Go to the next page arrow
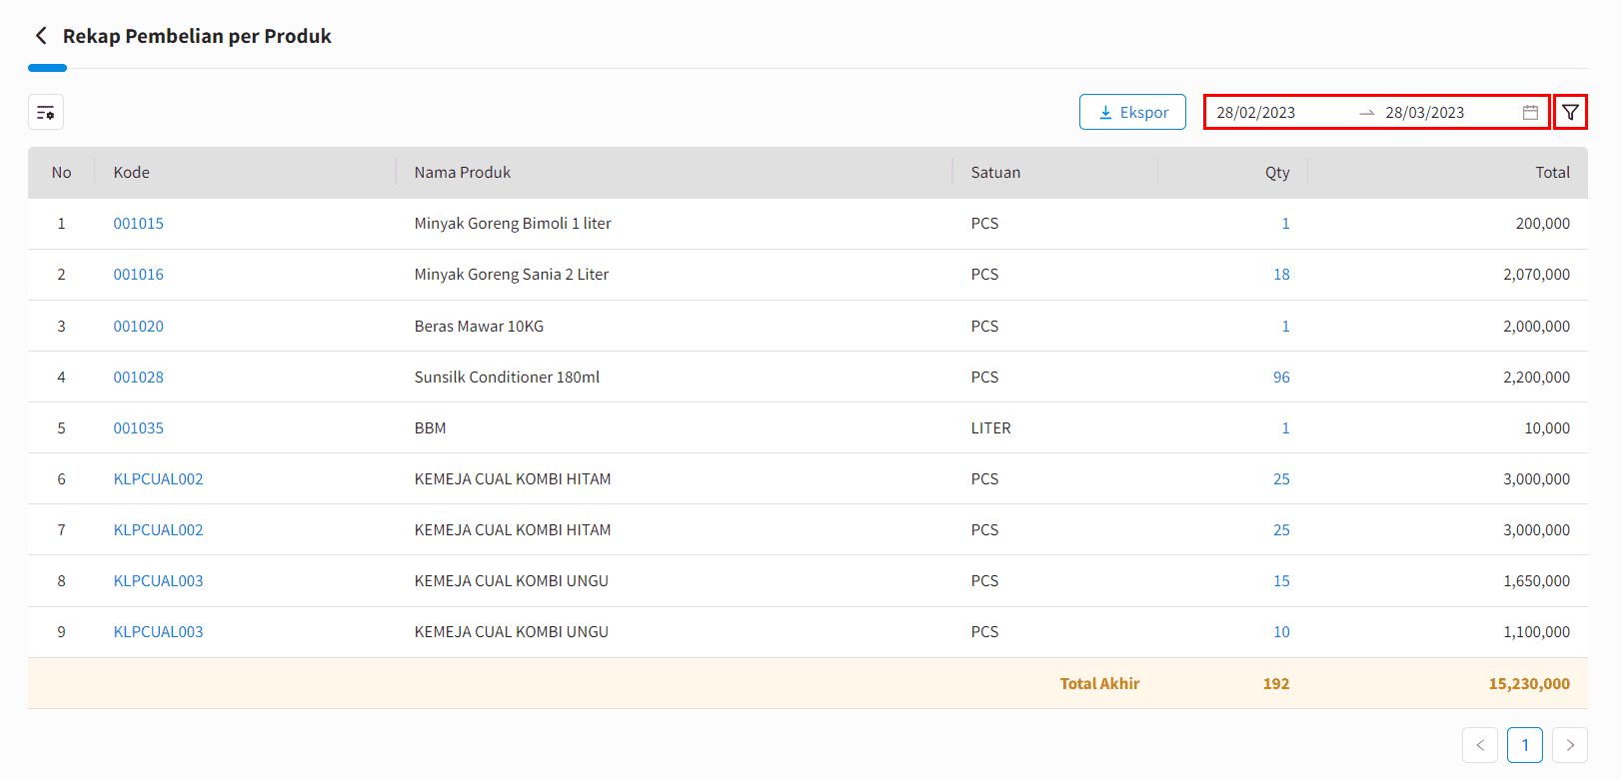The height and width of the screenshot is (780, 1621). (x=1570, y=745)
